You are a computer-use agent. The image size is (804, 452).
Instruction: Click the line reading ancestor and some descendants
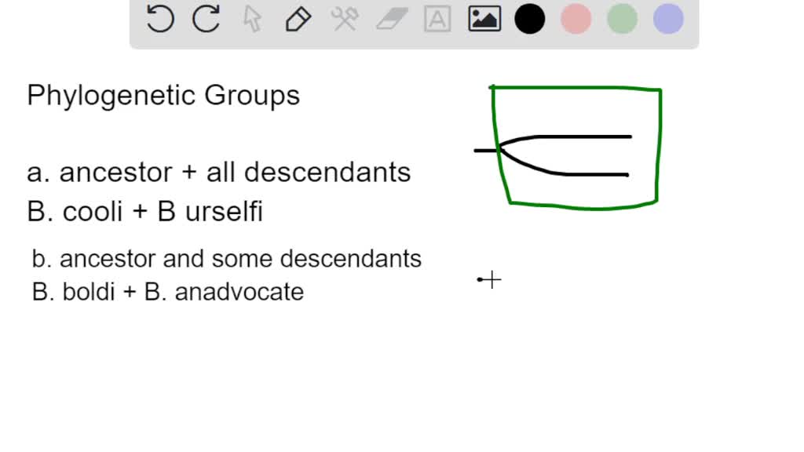pyautogui.click(x=228, y=258)
